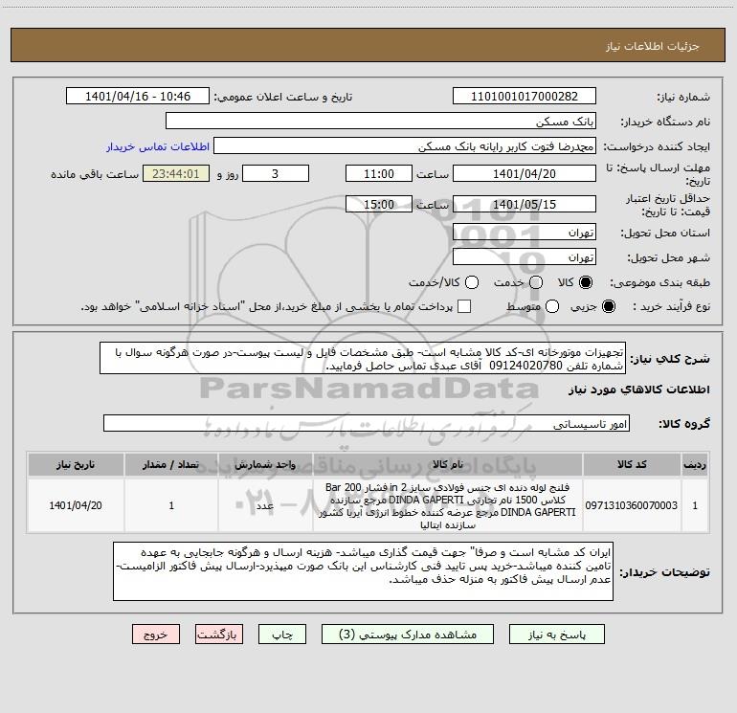Viewport: 737px width, 713px height.
Task: Select the جزیی purchase type radio
Action: coord(608,306)
